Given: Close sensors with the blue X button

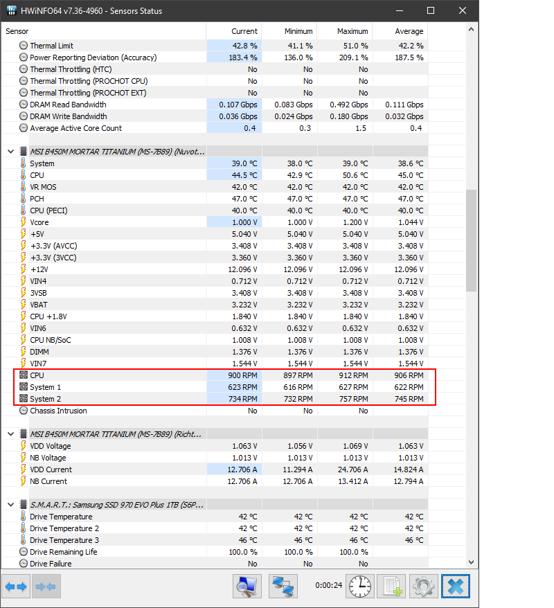Looking at the screenshot, I should (456, 587).
